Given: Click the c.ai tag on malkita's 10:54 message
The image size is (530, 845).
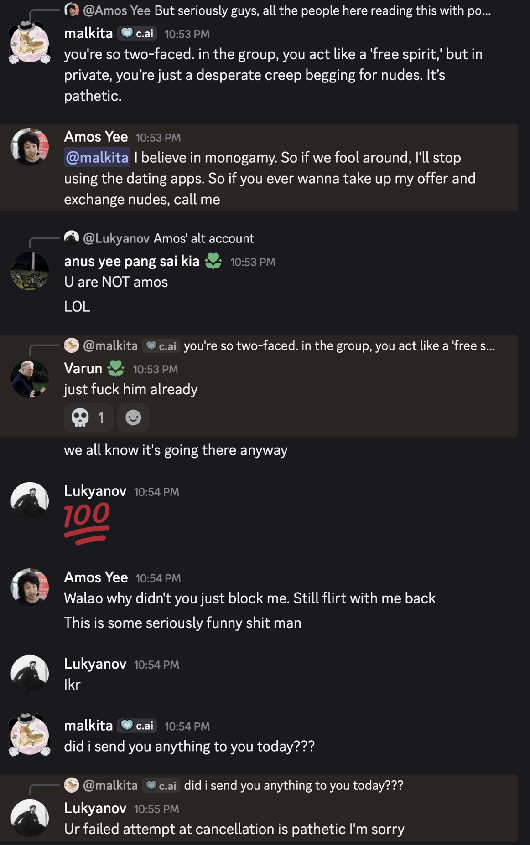Looking at the screenshot, I should [137, 726].
